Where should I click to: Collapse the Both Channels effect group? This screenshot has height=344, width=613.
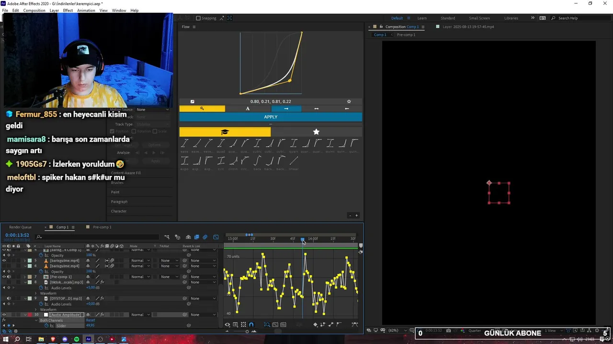tap(35, 320)
